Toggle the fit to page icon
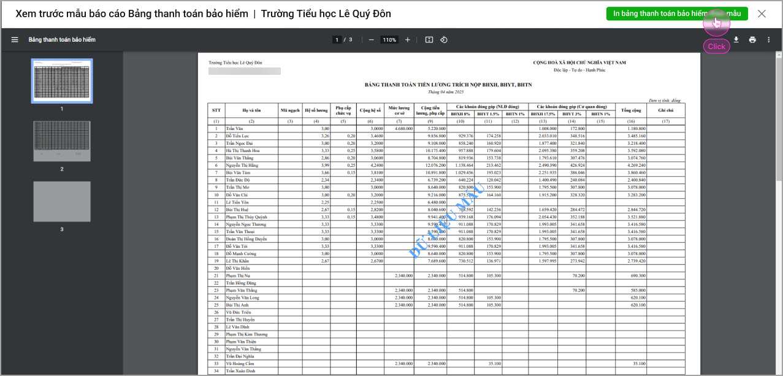This screenshot has width=783, height=376. 429,40
